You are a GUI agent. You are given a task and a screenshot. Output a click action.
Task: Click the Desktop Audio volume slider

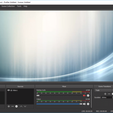click(x=59, y=95)
